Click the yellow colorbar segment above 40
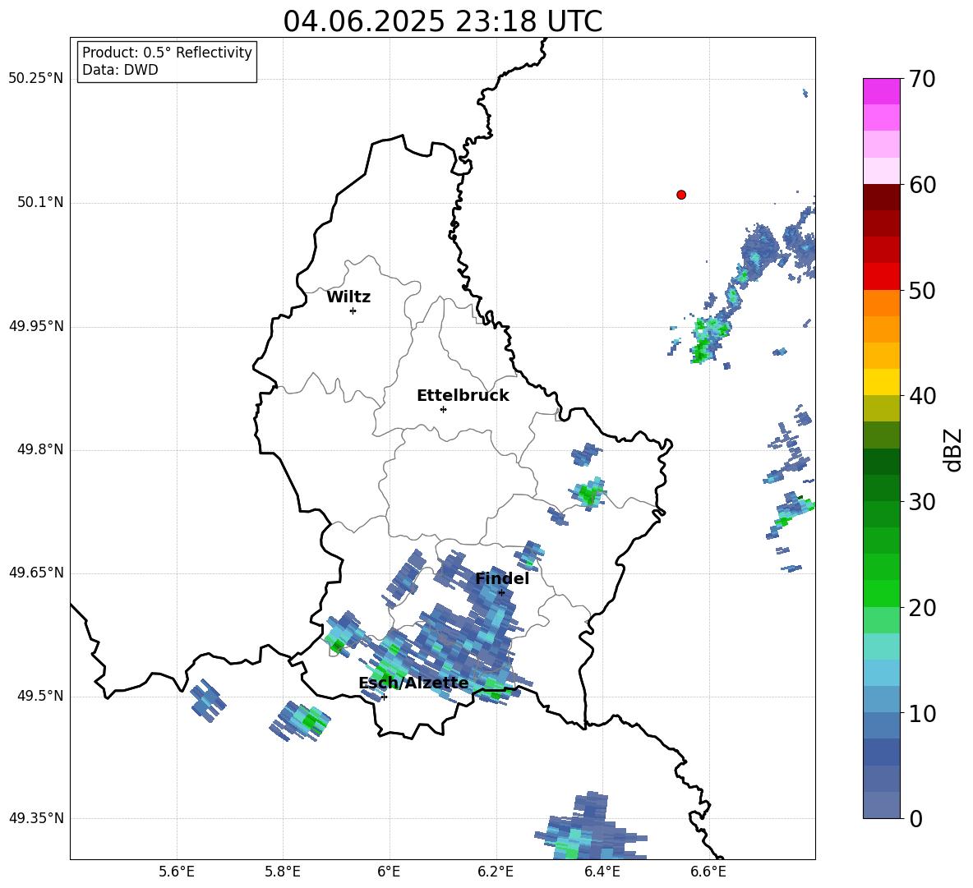The width and height of the screenshot is (973, 888). click(x=881, y=382)
